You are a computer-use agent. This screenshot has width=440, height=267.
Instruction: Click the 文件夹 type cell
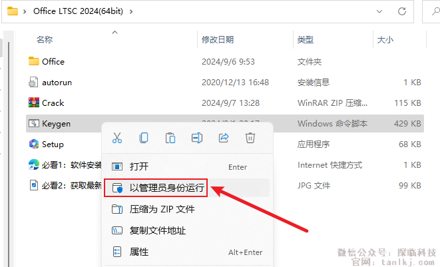click(x=310, y=61)
